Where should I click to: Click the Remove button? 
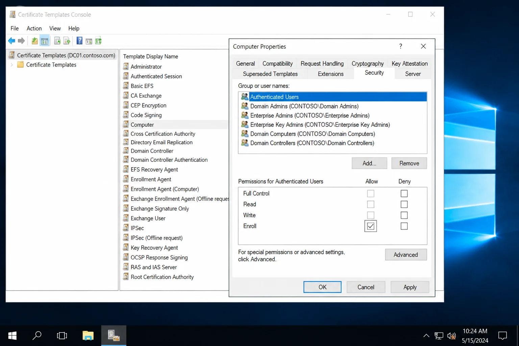[x=409, y=163]
